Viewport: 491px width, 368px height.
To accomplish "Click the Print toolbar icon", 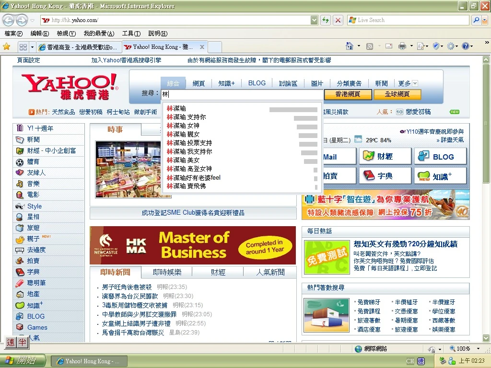I will pyautogui.click(x=402, y=46).
